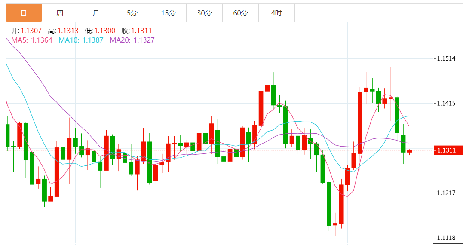463x245 pixels.
Task: Switch to the 5分 interval tab
Action: click(132, 13)
